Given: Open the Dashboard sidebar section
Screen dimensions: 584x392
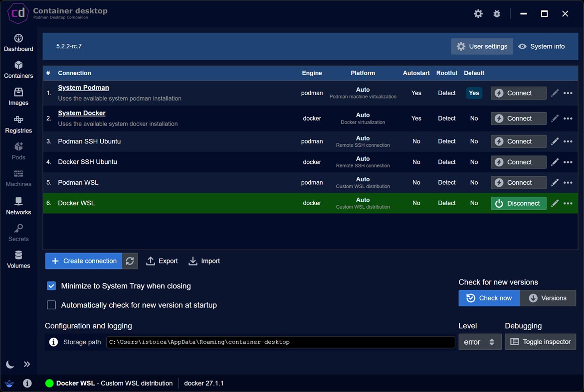Looking at the screenshot, I should click(18, 43).
